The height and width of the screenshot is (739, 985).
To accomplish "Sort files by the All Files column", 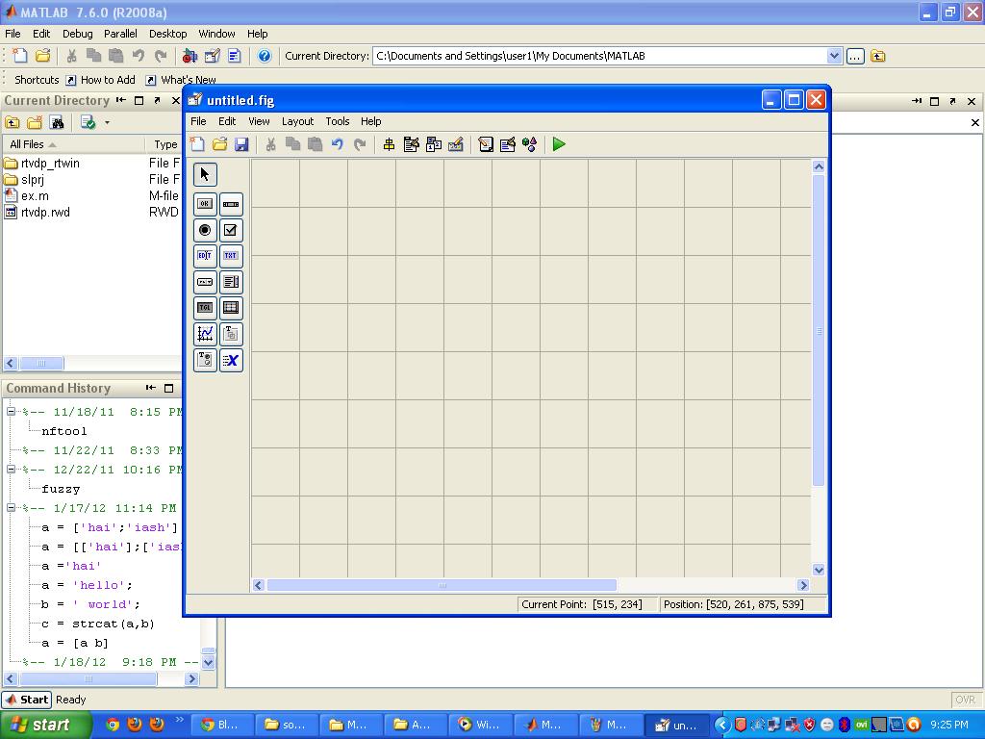I will pos(73,144).
